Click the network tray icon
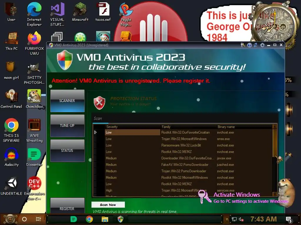Image resolution: width=301 pixels, height=225 pixels. click(x=234, y=219)
